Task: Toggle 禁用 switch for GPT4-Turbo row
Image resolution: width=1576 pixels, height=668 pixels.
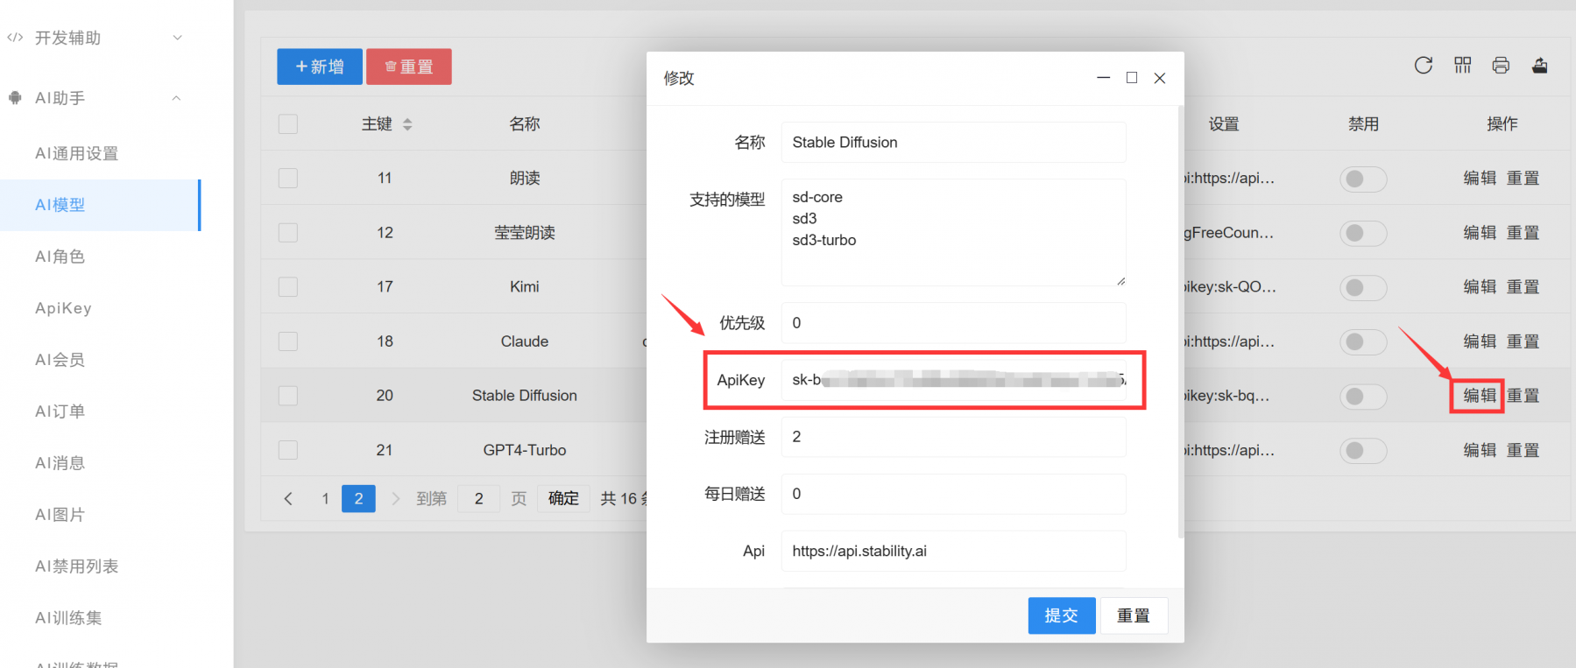Action: coord(1363,451)
